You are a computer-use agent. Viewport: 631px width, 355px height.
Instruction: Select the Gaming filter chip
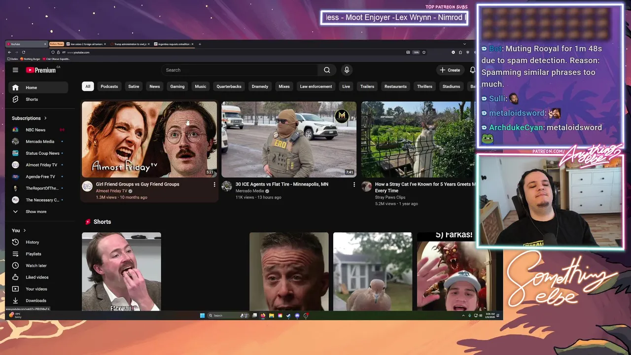[x=177, y=86]
